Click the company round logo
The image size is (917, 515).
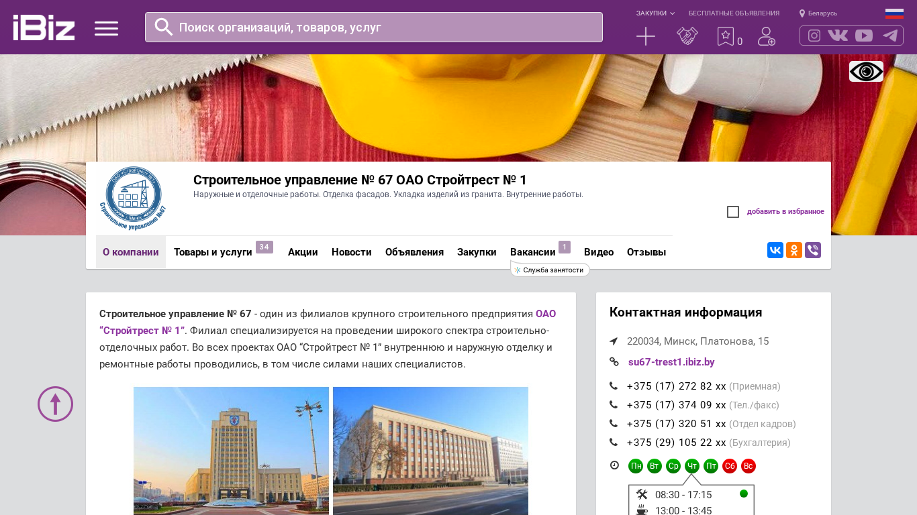[134, 198]
